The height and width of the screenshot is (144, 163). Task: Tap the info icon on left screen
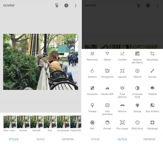tap(66, 5)
